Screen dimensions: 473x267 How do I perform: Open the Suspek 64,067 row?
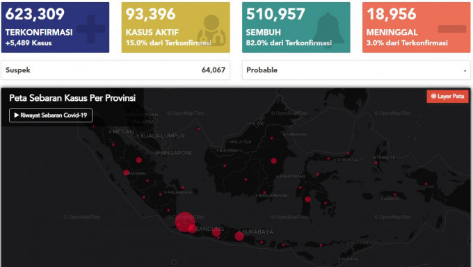[x=115, y=70]
